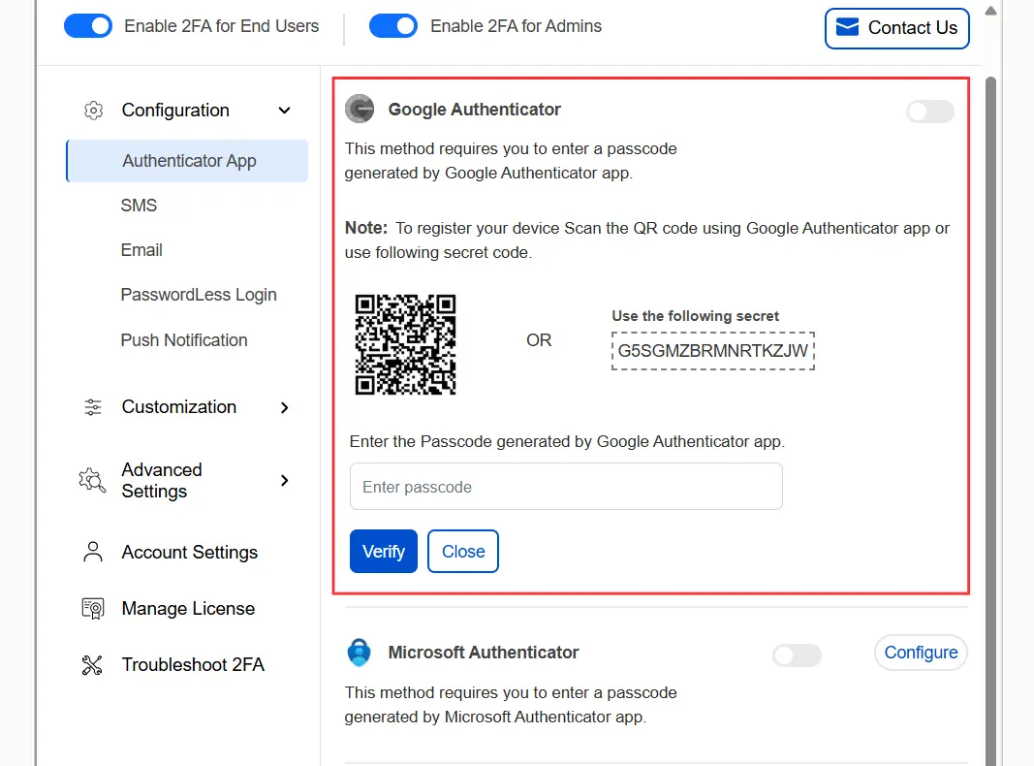Click the Microsoft Authenticator heading
Viewport: 1034px width, 766px height.
(484, 653)
